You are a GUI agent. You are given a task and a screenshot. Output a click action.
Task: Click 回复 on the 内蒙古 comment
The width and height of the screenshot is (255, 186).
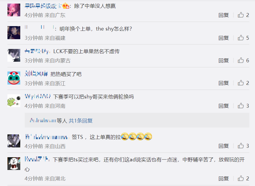[x=224, y=61]
